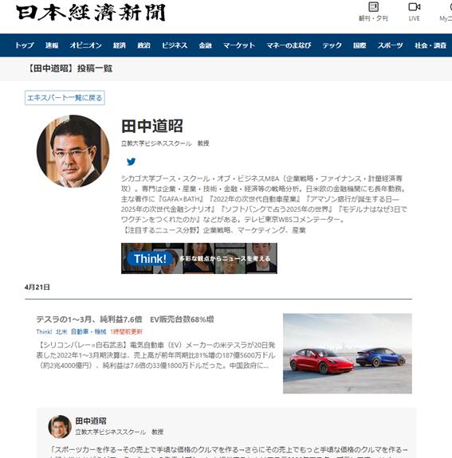Go to トップ in navigation bar
Image resolution: width=452 pixels, height=458 pixels.
[25, 45]
